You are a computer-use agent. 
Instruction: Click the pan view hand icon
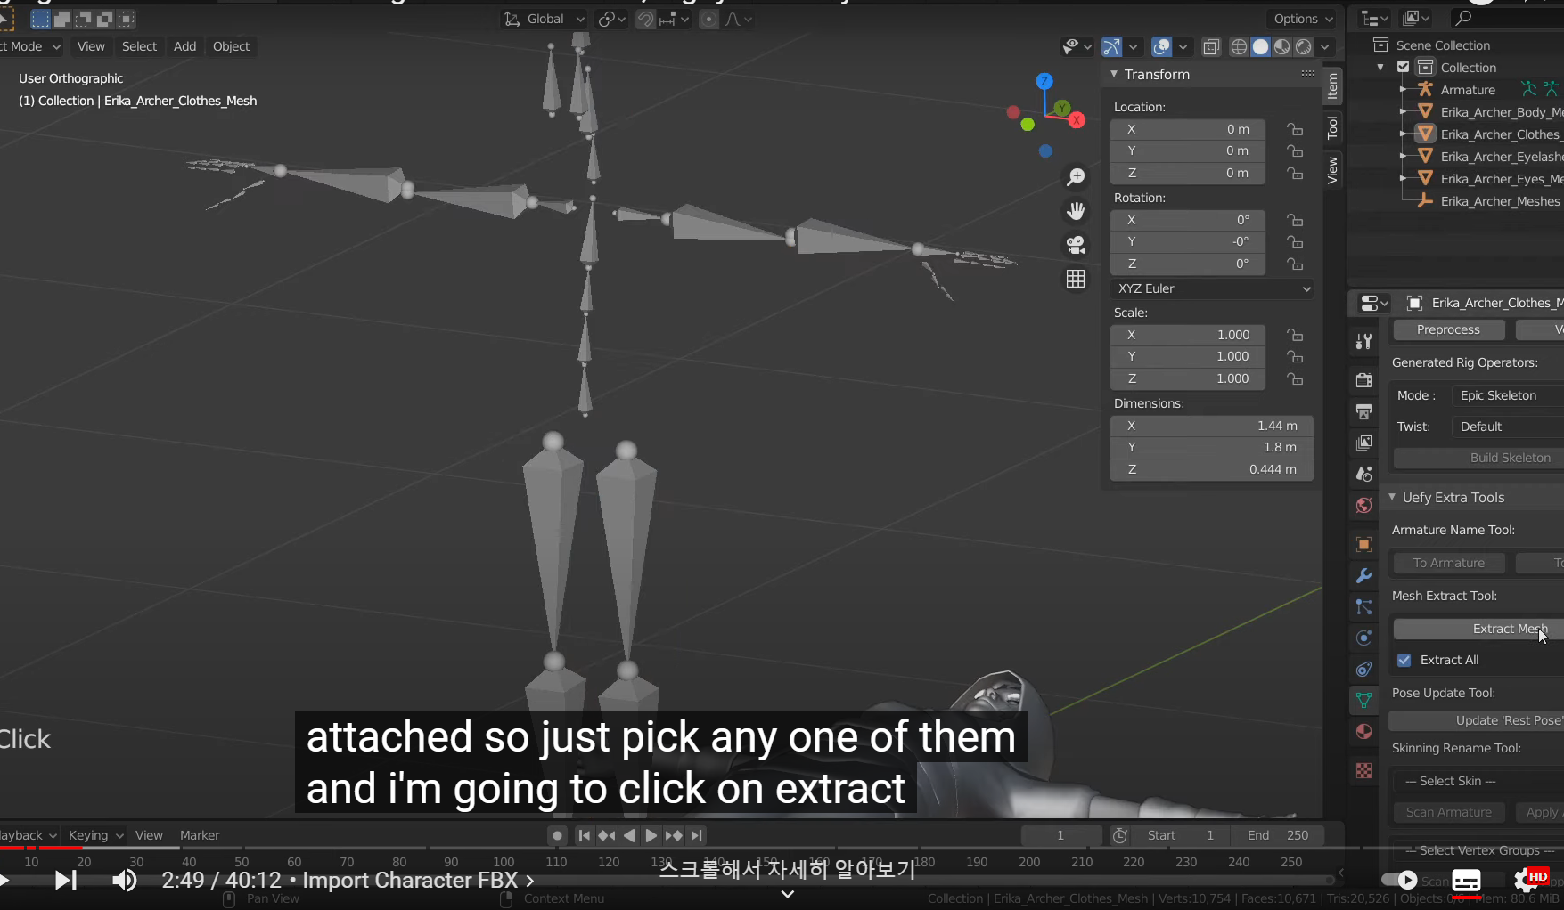tap(1076, 211)
